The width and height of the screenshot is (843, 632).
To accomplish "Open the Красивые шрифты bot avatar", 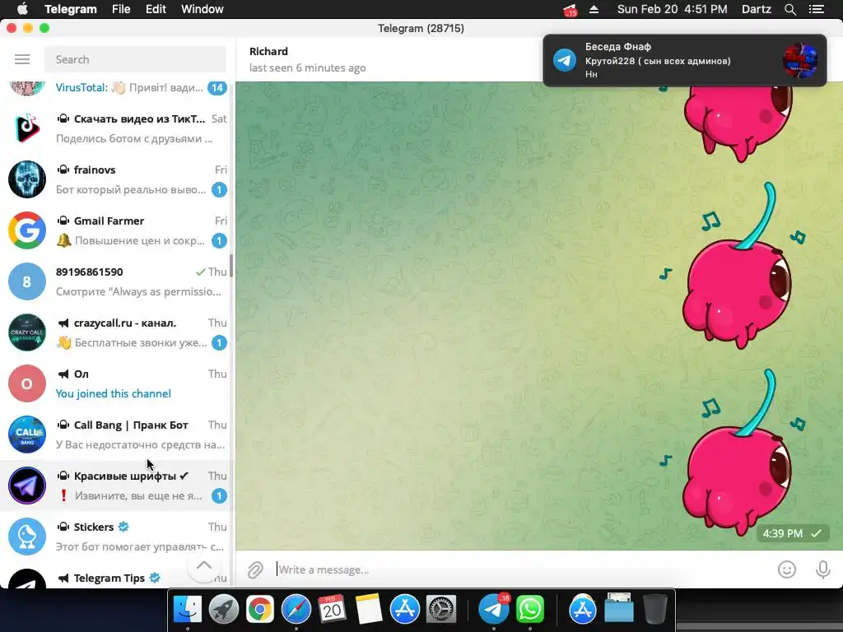I will pyautogui.click(x=27, y=486).
